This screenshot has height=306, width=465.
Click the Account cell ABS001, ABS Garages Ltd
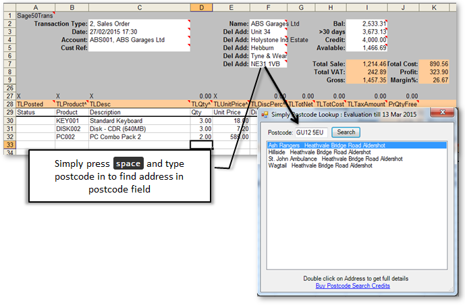140,40
